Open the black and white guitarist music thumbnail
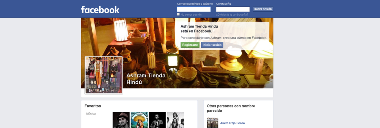 pyautogui.click(x=157, y=120)
